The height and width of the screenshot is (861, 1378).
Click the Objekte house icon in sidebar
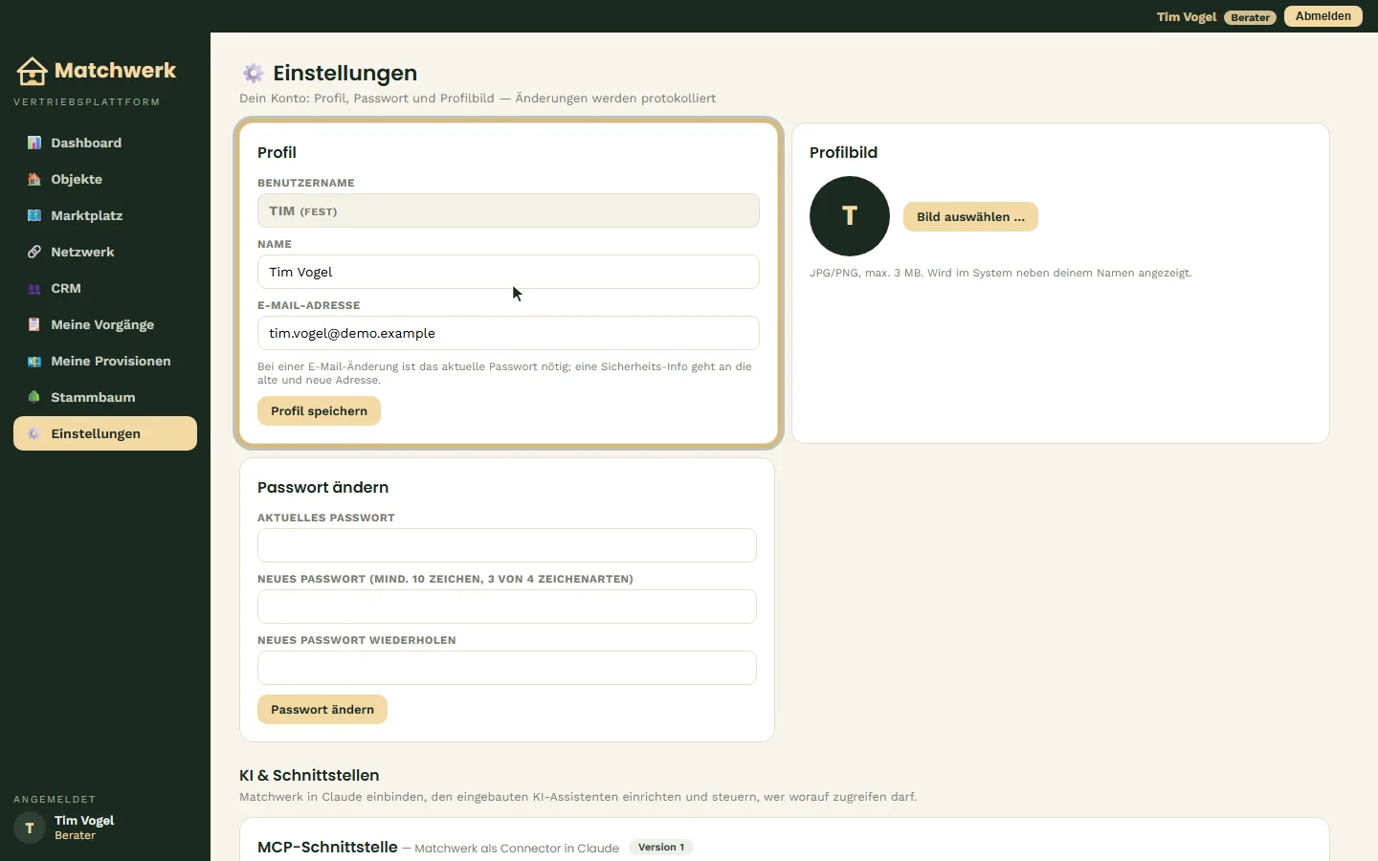[34, 179]
